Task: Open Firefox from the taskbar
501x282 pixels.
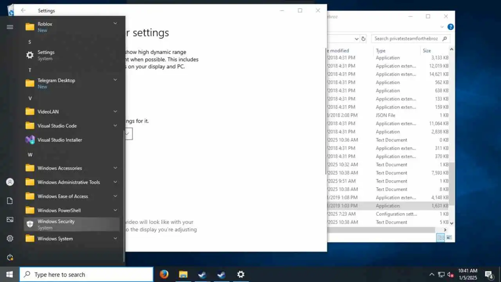Action: (x=164, y=274)
